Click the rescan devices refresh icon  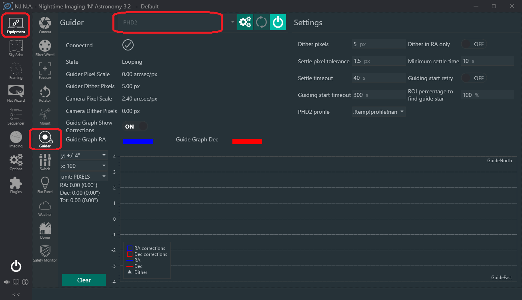click(x=262, y=22)
